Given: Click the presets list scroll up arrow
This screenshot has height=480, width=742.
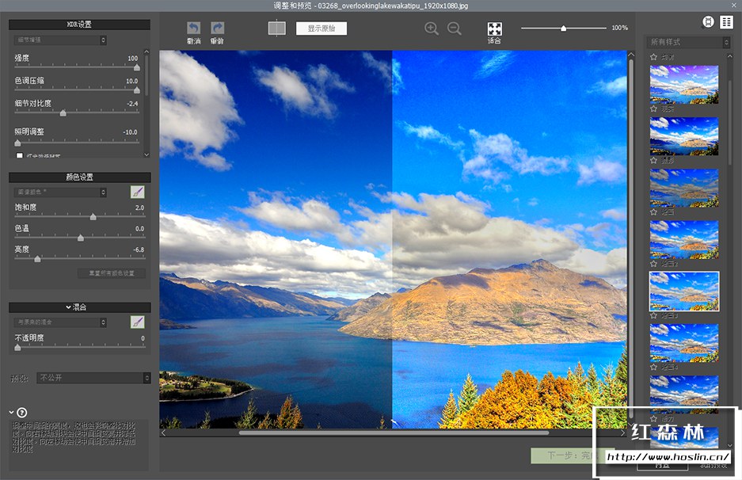Looking at the screenshot, I should [729, 56].
